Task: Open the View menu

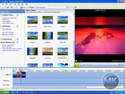Action: pyautogui.click(x=10, y=4)
